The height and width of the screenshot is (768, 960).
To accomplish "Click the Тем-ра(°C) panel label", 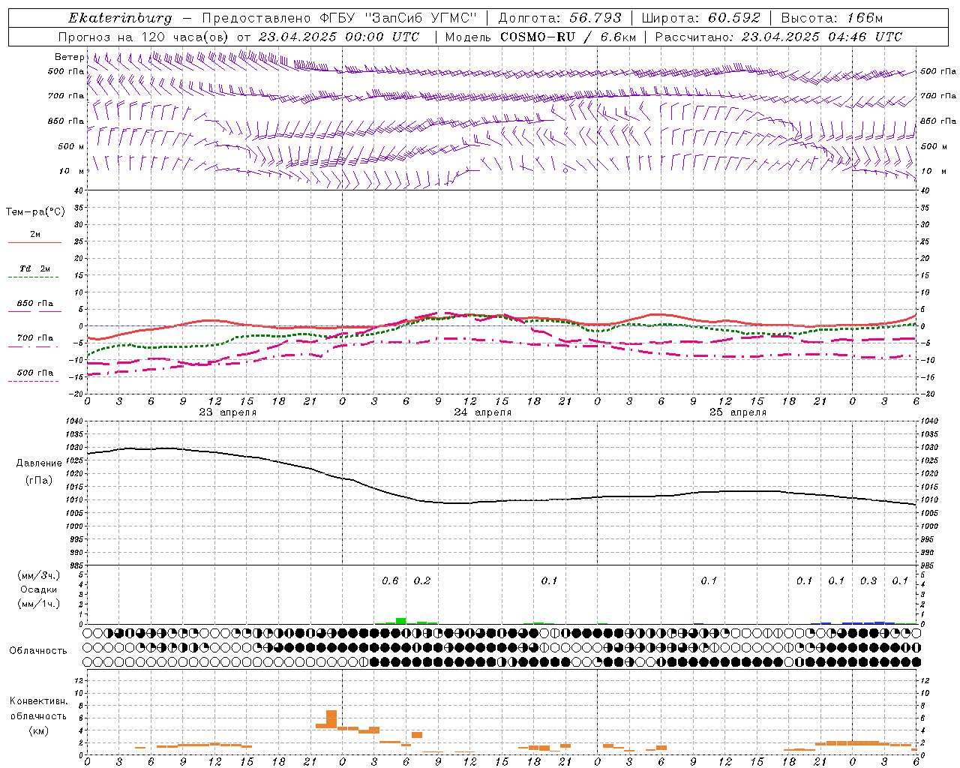I will (x=35, y=212).
